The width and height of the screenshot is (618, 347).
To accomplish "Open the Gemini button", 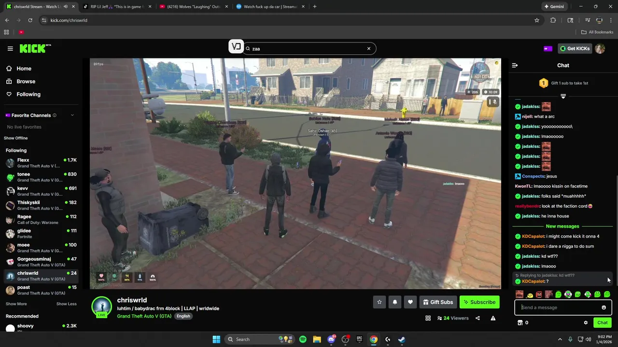I will pos(553,7).
